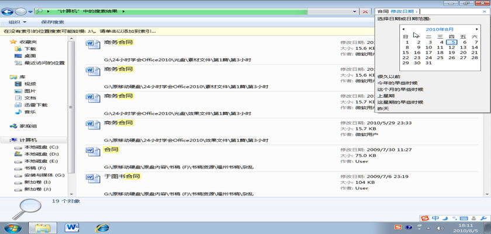491x234 pixels.
Task: Launch Internet Explorer from the taskbar
Action: 103,226
